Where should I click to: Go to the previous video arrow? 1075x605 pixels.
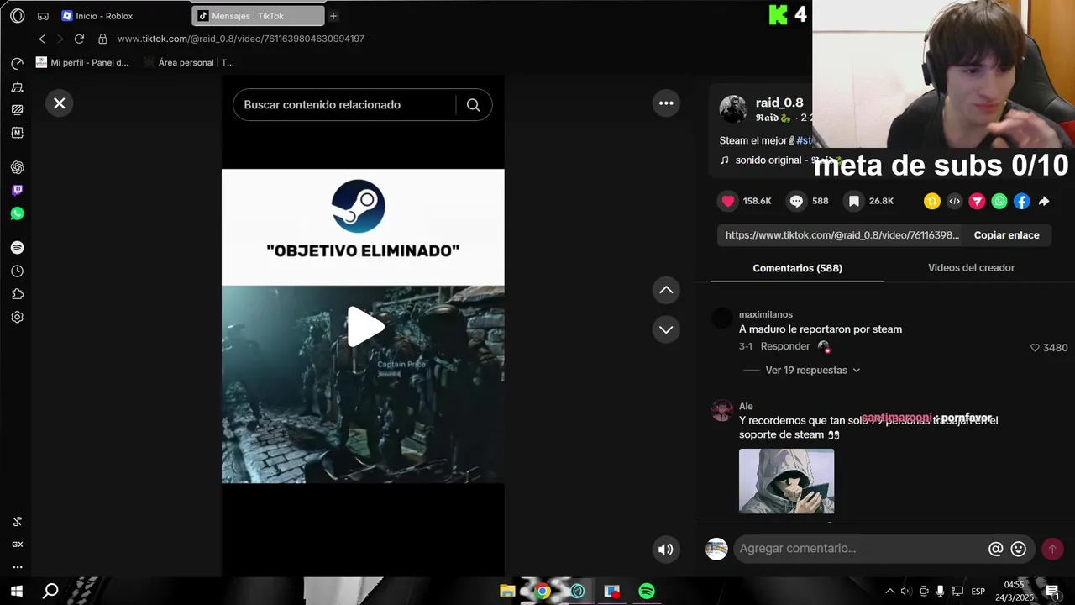tap(666, 290)
